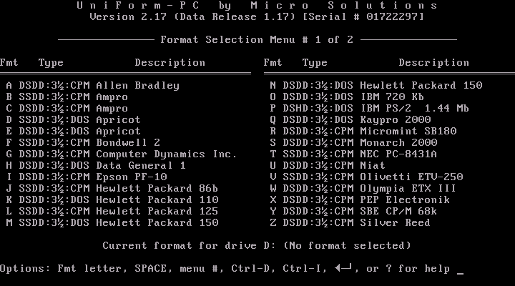Click the left column Type header
This screenshot has height=286, width=515.
(51, 63)
